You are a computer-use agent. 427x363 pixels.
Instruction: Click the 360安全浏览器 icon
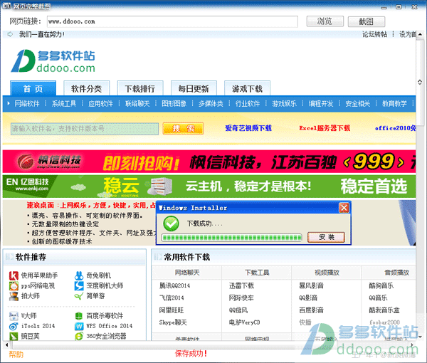(79, 337)
